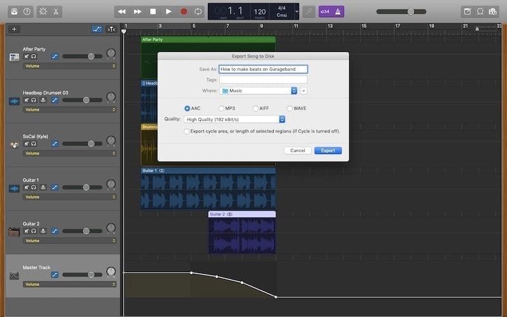Viewport: 507px width, 317px height.
Task: Click the tempo 120 display
Action: coord(260,12)
